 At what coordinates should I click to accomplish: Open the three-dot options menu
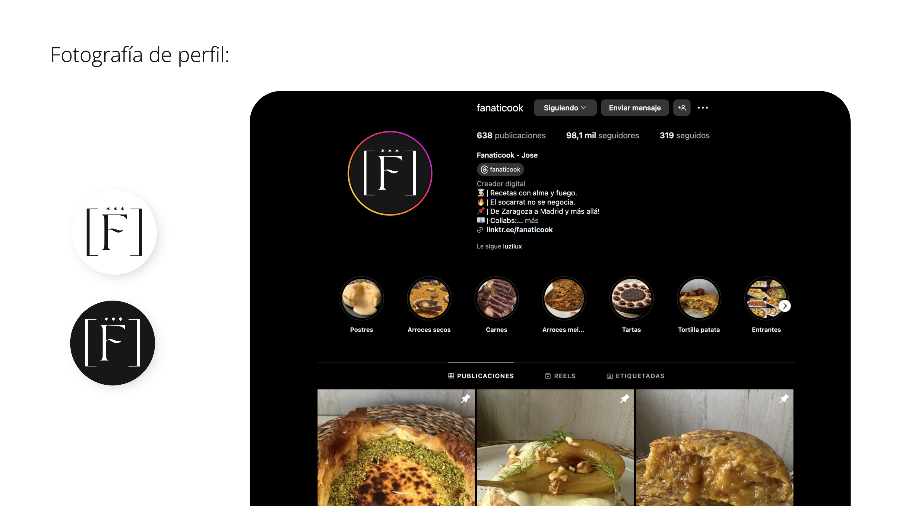(703, 108)
